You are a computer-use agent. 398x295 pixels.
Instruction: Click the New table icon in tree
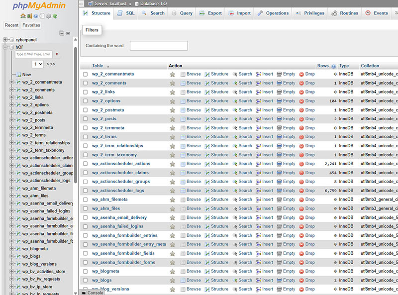point(18,75)
